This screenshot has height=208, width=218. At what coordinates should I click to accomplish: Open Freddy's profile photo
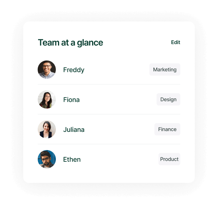(47, 70)
